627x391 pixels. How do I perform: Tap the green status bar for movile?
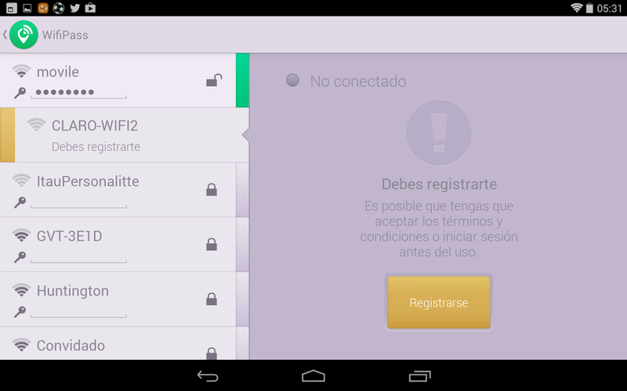tap(242, 81)
